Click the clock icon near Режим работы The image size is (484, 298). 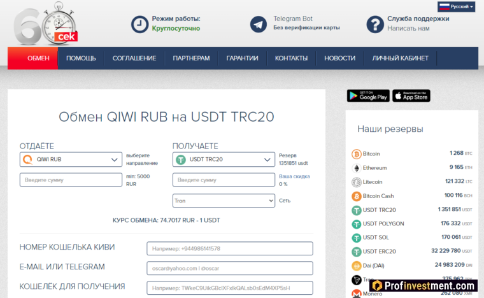pos(139,24)
